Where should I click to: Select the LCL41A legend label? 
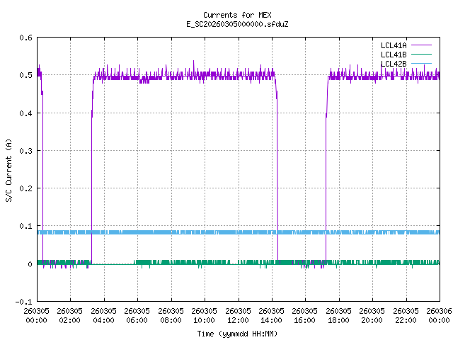(x=393, y=45)
